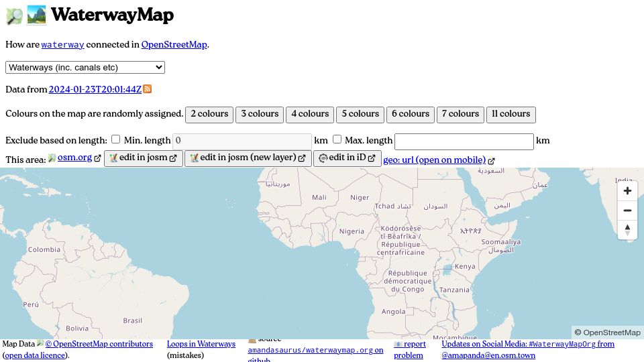Select the 7 colours button
The width and height of the screenshot is (644, 362).
[460, 115]
